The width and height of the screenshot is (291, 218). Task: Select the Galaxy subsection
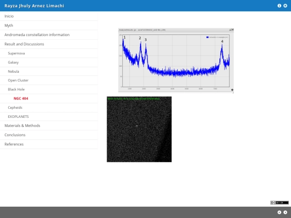click(x=49, y=62)
